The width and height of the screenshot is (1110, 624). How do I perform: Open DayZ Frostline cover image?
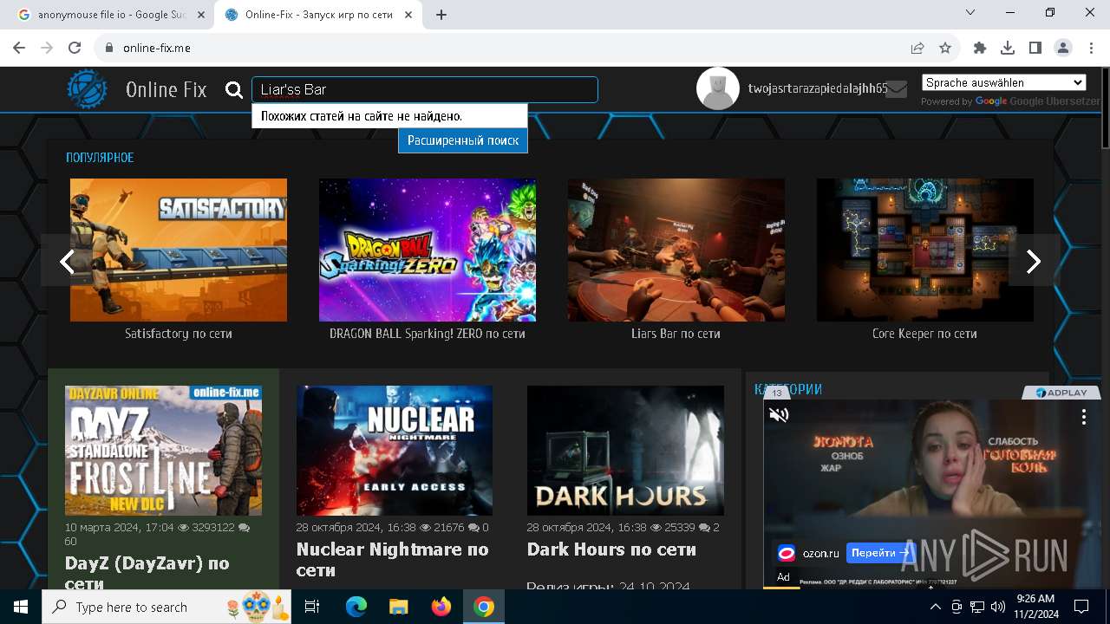click(x=163, y=451)
